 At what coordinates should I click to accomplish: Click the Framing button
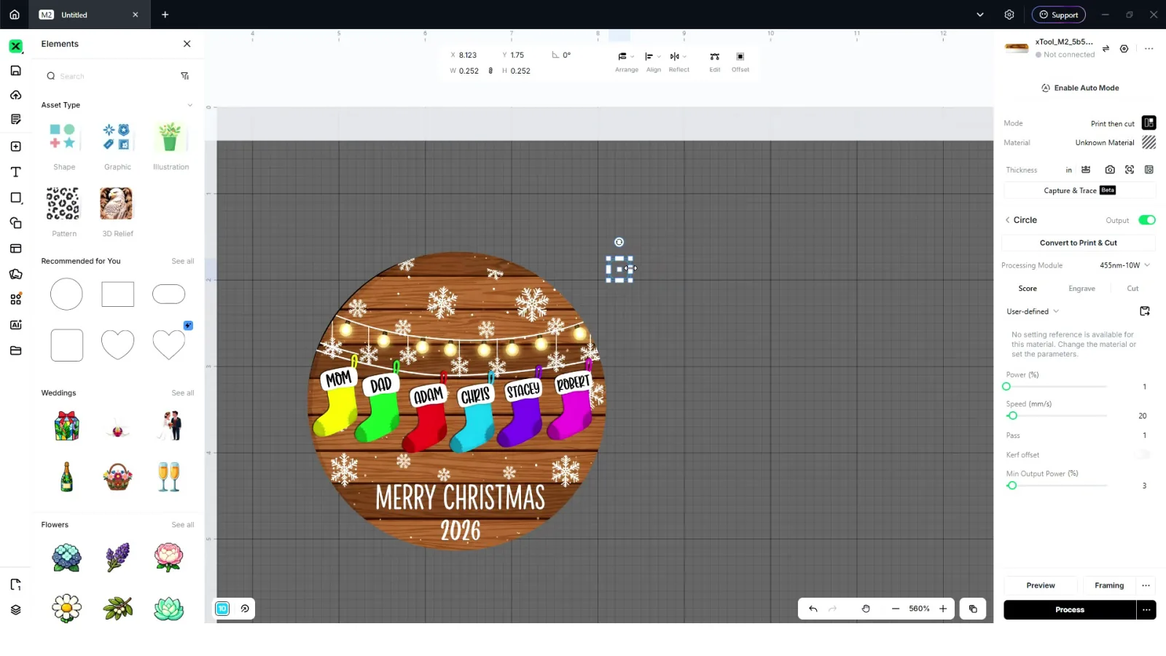coord(1109,585)
